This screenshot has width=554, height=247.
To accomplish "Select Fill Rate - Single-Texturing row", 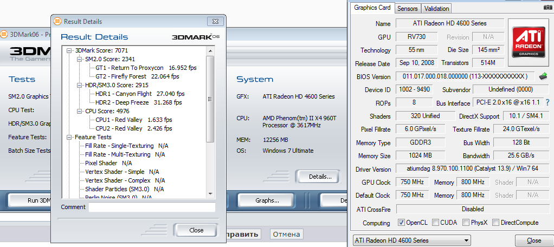I will (x=126, y=146).
